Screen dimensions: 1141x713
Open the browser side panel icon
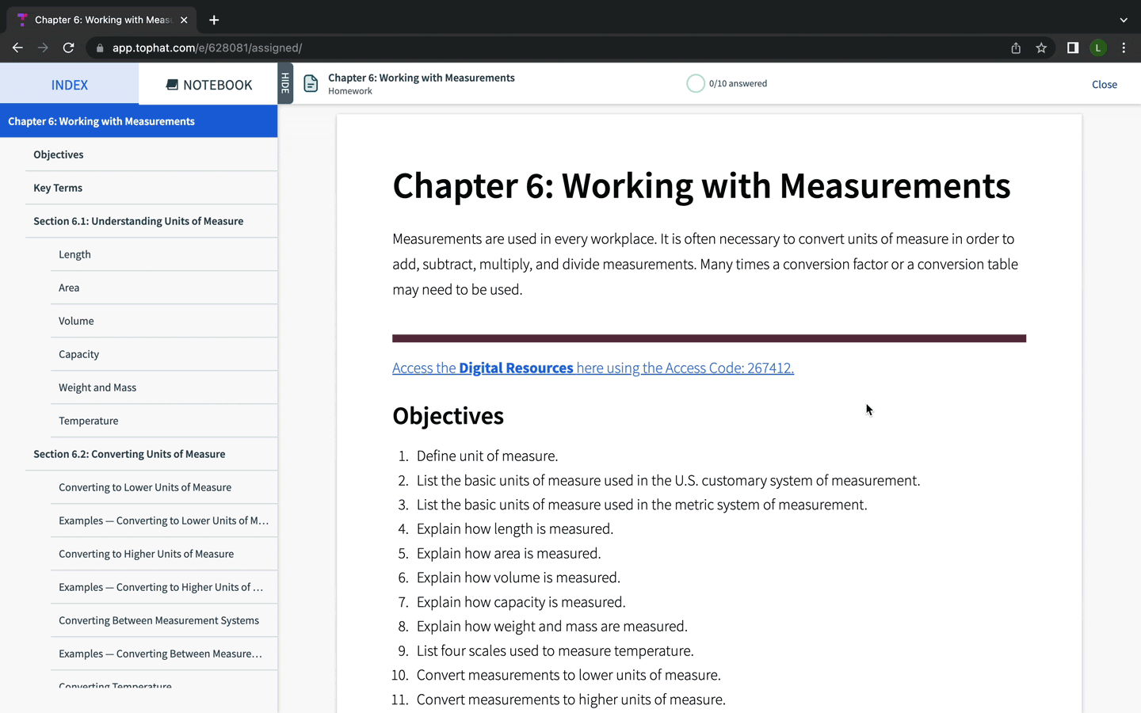pyautogui.click(x=1073, y=48)
